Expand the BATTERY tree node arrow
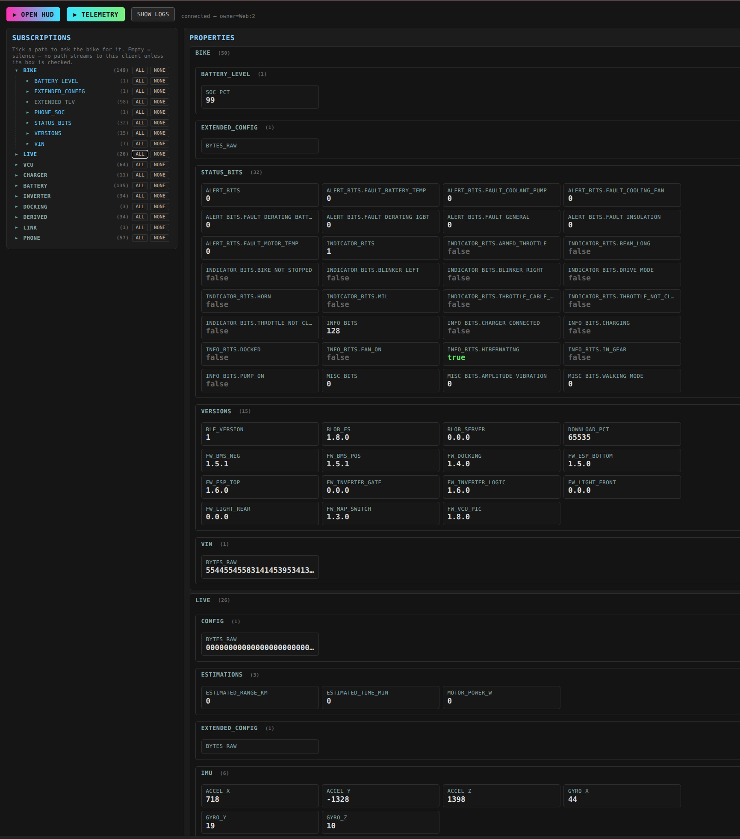740x839 pixels. click(x=17, y=186)
